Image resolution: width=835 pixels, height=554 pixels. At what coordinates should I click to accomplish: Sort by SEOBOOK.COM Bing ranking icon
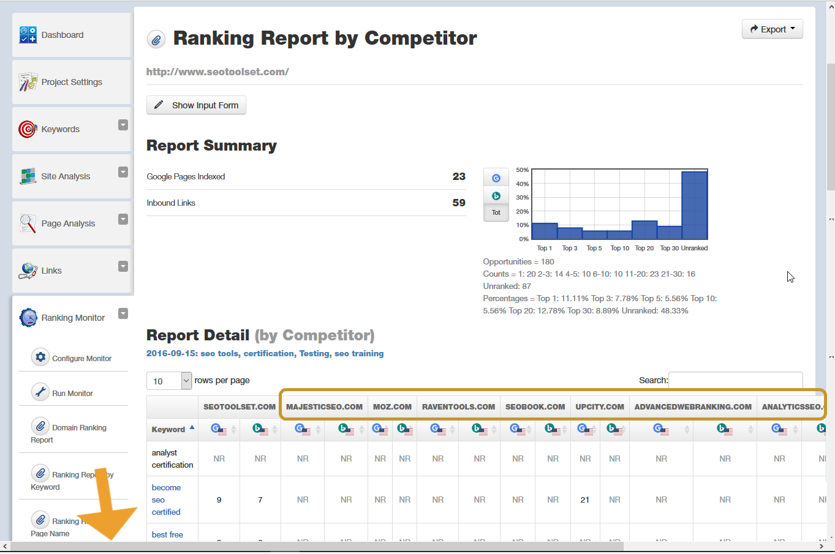(553, 429)
